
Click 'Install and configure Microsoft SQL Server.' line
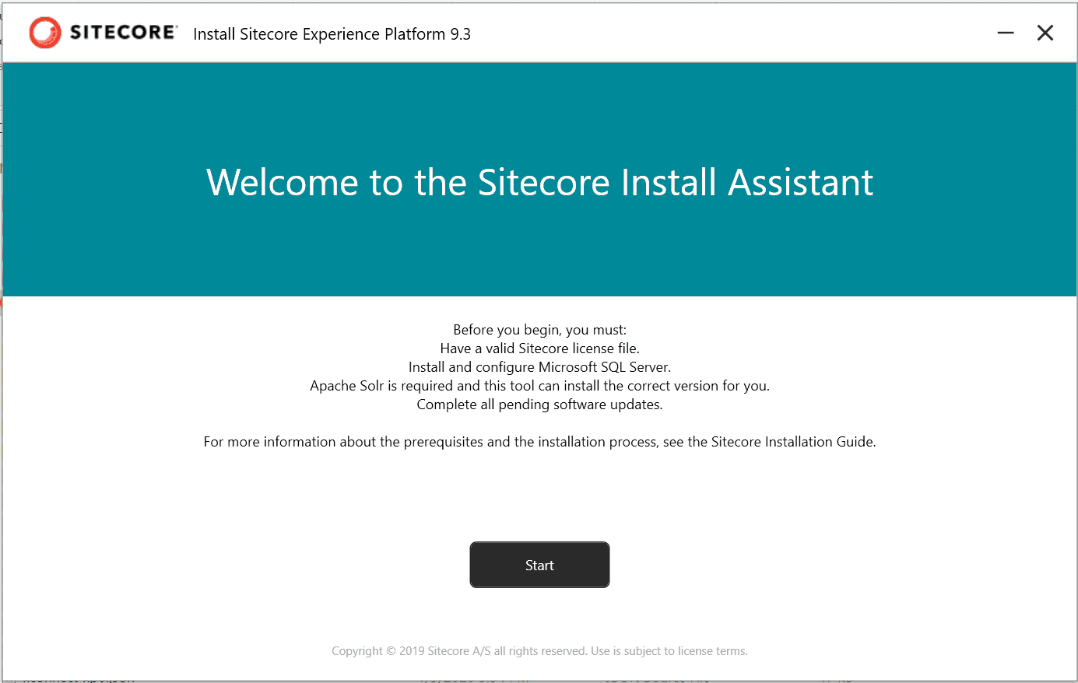pos(539,367)
